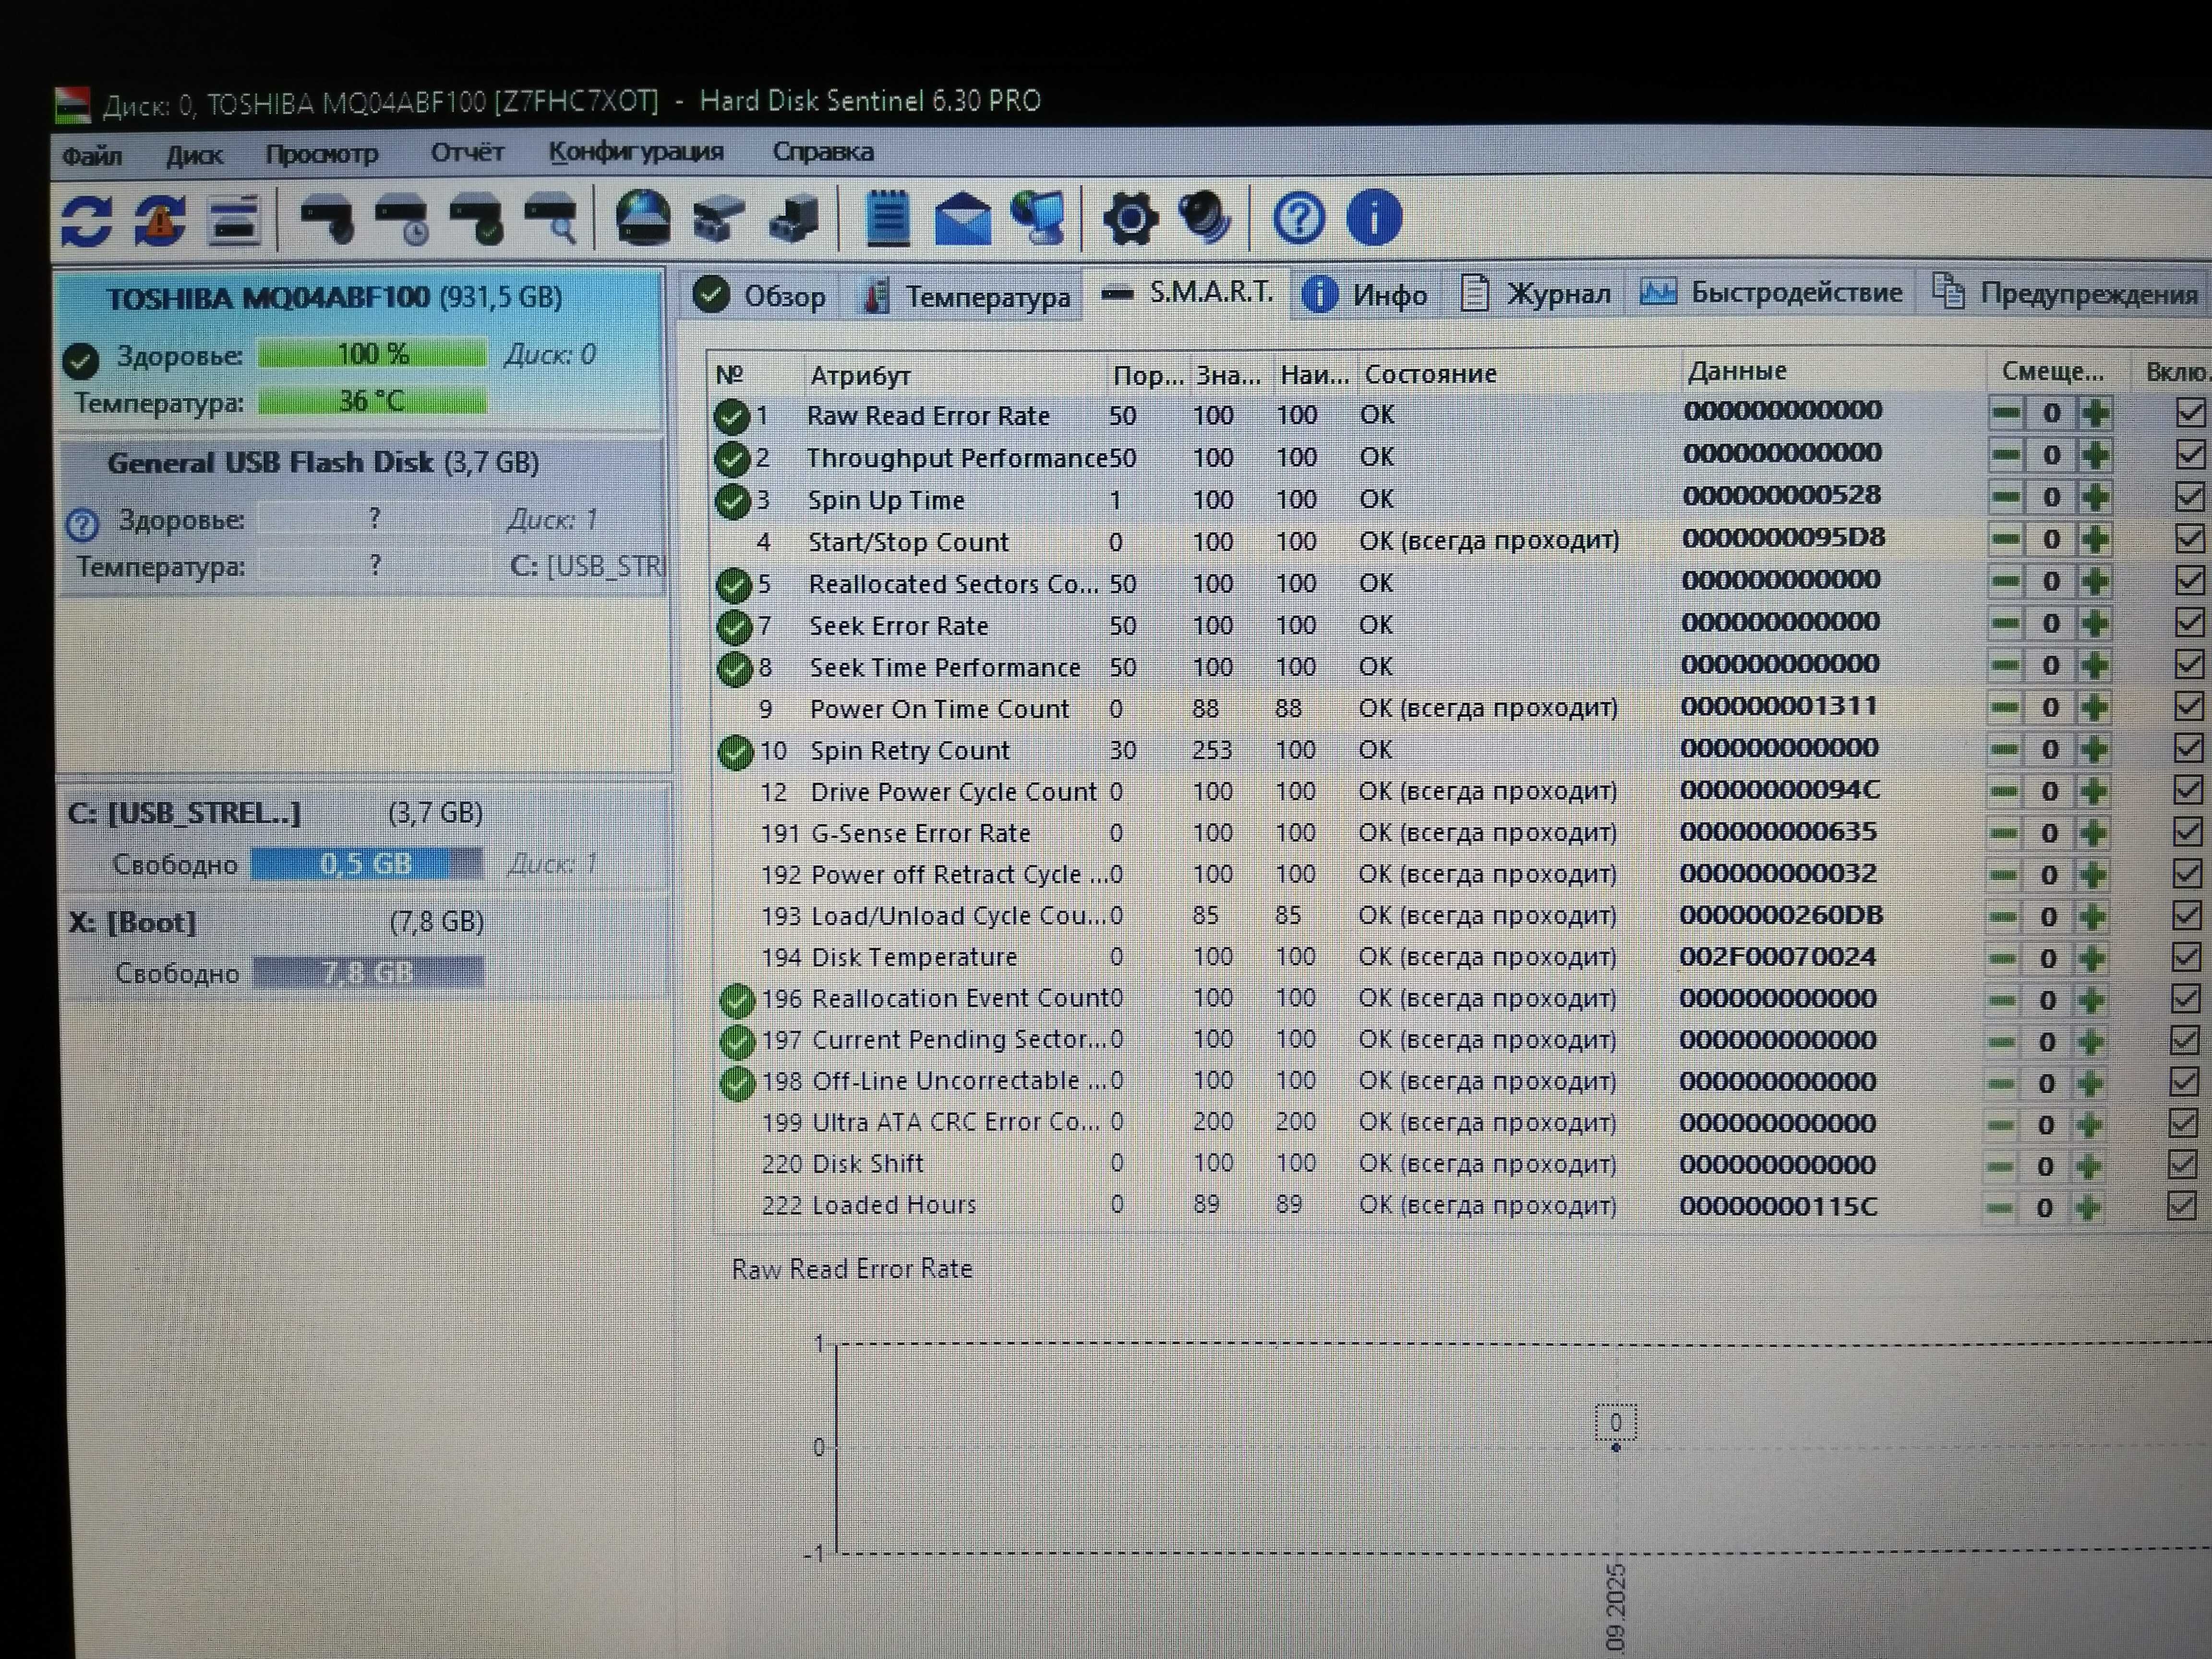
Task: Click the question mark icon of USB Flash Disk health
Action: tap(82, 524)
